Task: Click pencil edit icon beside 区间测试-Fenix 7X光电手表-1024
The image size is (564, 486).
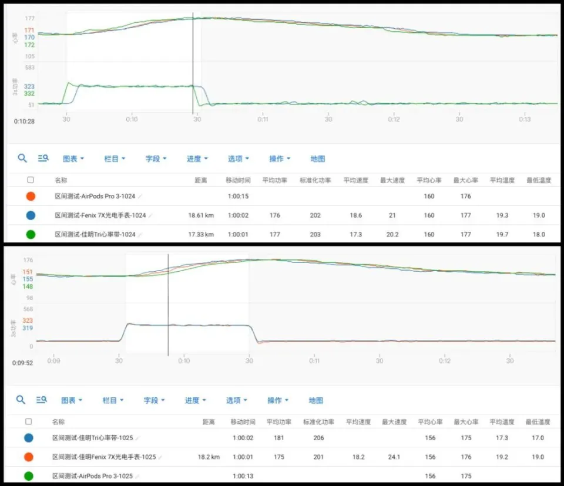Action: [x=151, y=215]
